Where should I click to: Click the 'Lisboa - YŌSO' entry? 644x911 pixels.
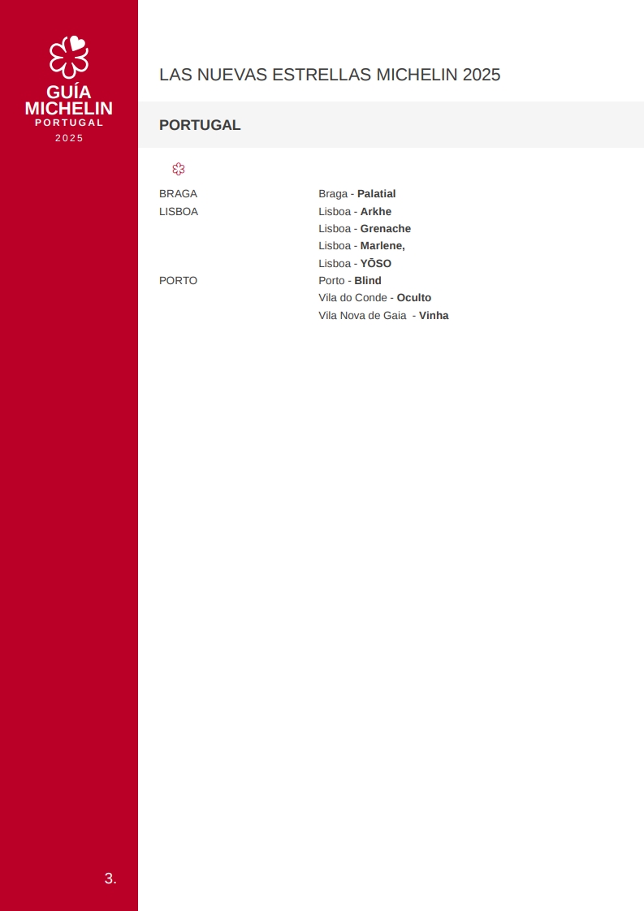pyautogui.click(x=355, y=263)
